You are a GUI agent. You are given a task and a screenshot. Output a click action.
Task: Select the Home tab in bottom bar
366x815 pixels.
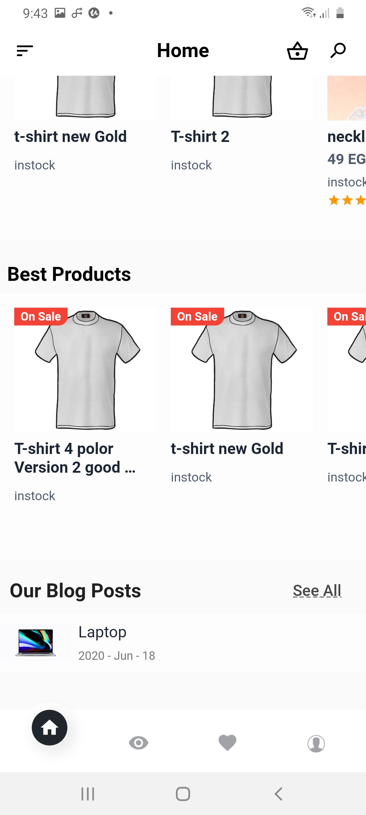49,727
